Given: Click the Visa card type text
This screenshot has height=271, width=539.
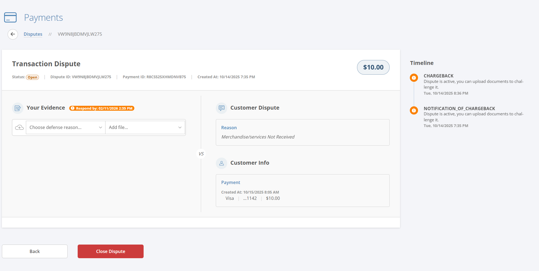Looking at the screenshot, I should click(230, 198).
